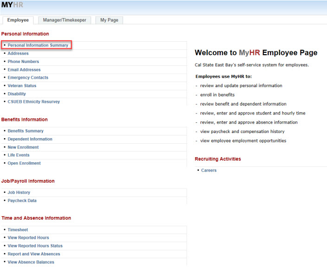Click the Job/Payroll Information section heading
327x267 pixels.
click(28, 181)
